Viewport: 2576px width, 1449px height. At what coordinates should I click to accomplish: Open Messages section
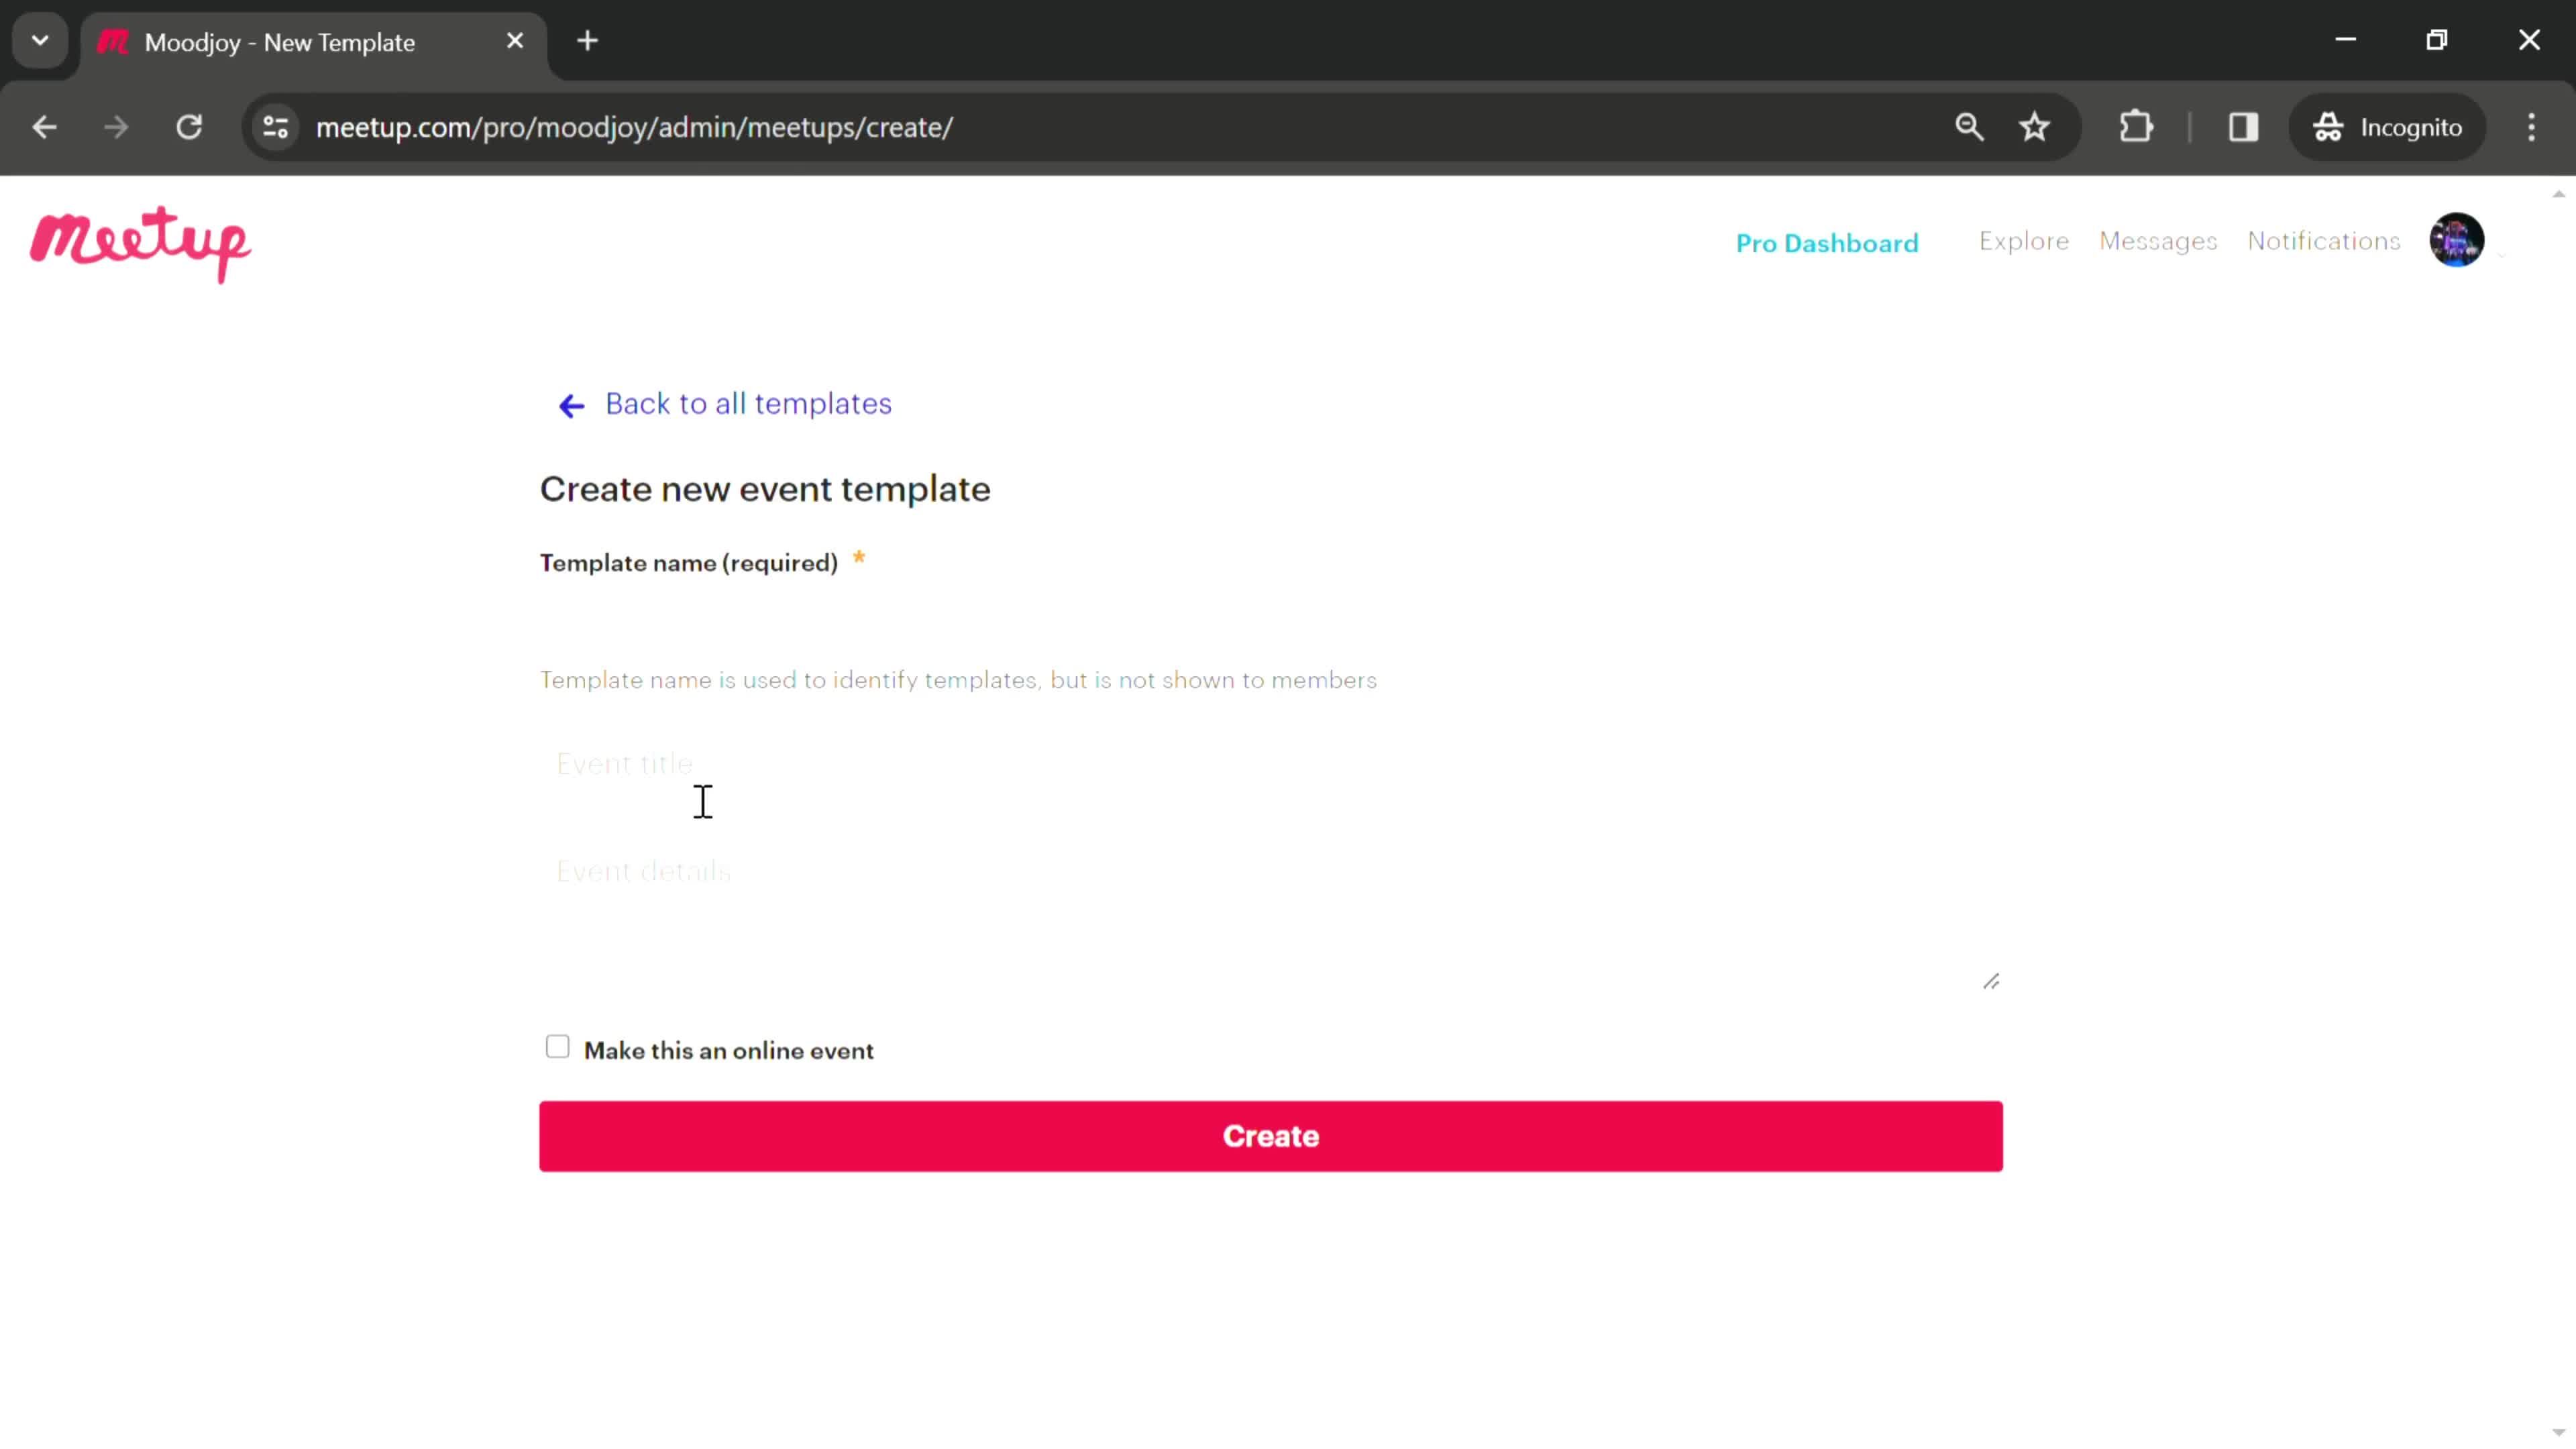(x=2157, y=241)
